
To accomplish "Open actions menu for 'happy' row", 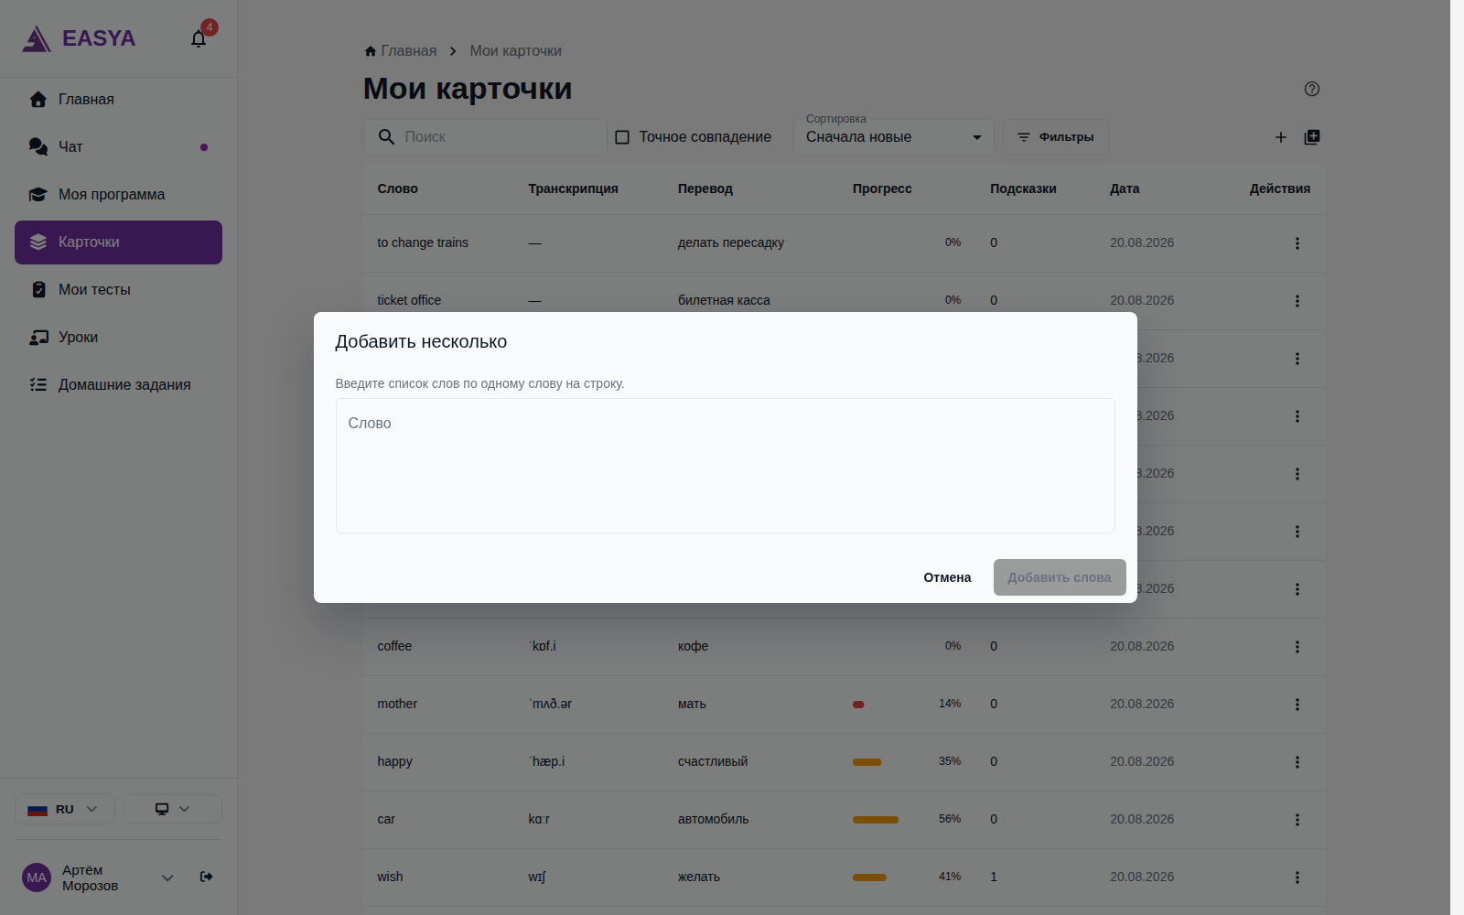I will click(x=1297, y=762).
